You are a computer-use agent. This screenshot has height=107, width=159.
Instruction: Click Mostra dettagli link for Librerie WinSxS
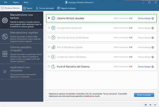click(x=144, y=18)
